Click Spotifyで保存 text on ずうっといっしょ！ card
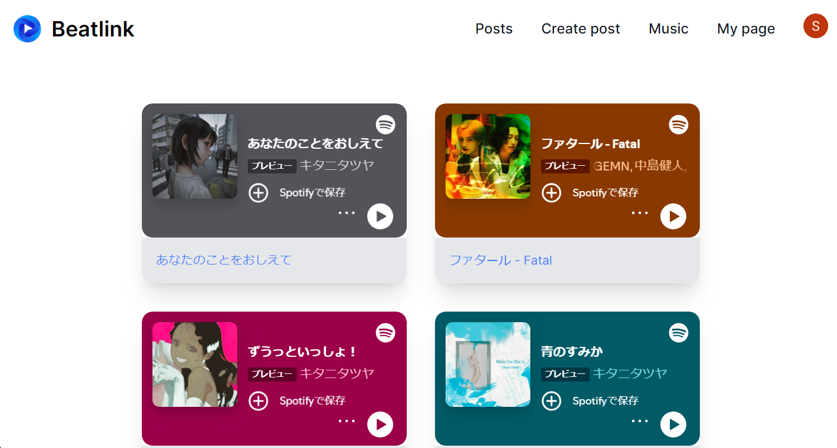 coord(313,400)
